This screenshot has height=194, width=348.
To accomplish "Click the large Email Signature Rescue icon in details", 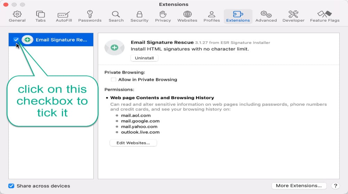I will [114, 47].
